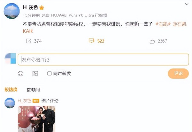
Task: Click the 博主 badge in the comment
Action: click(x=36, y=101)
